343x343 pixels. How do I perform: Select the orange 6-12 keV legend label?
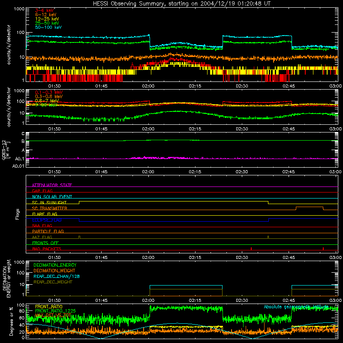click(46, 15)
